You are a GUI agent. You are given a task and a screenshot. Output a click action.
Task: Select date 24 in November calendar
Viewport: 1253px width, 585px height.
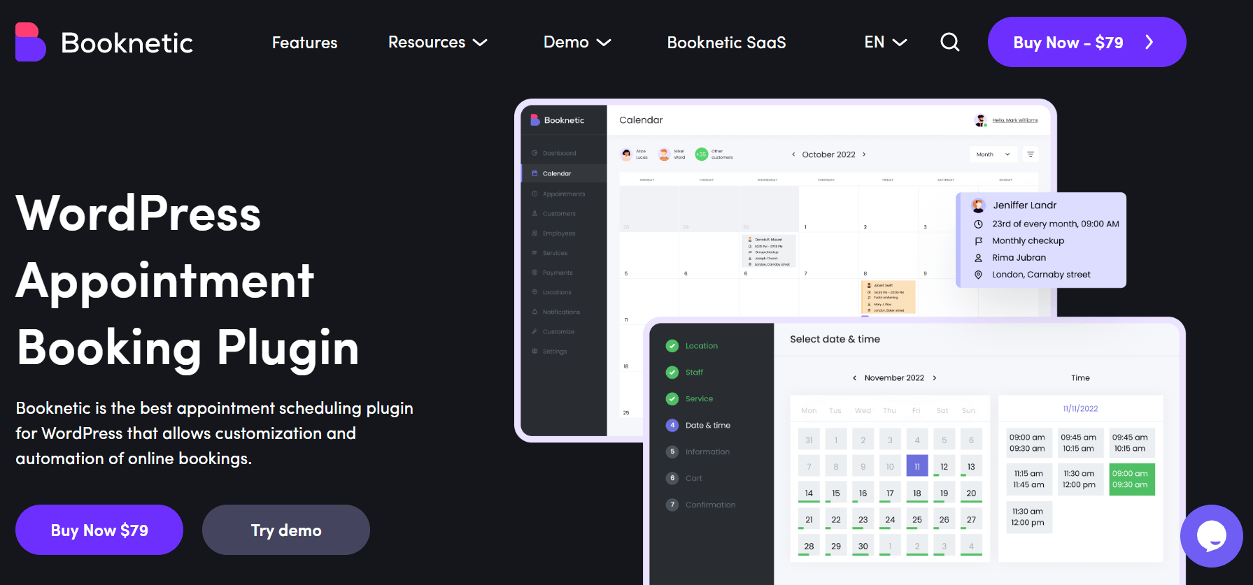point(890,519)
